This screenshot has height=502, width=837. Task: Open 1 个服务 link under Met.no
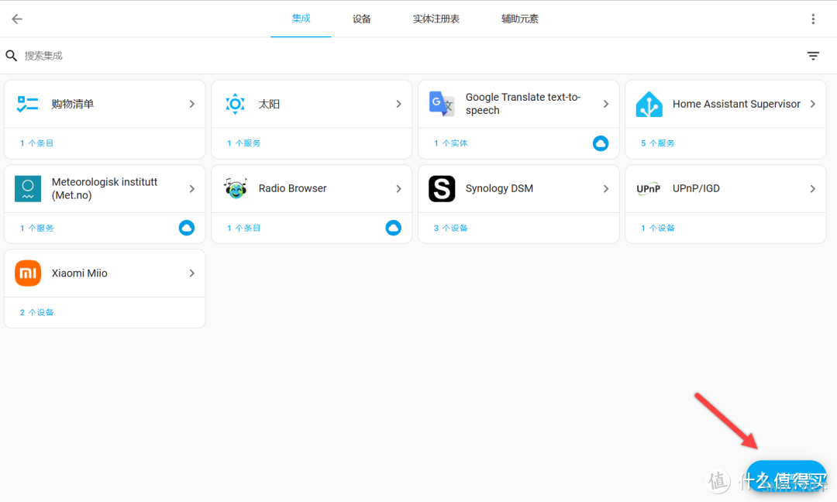click(x=37, y=228)
